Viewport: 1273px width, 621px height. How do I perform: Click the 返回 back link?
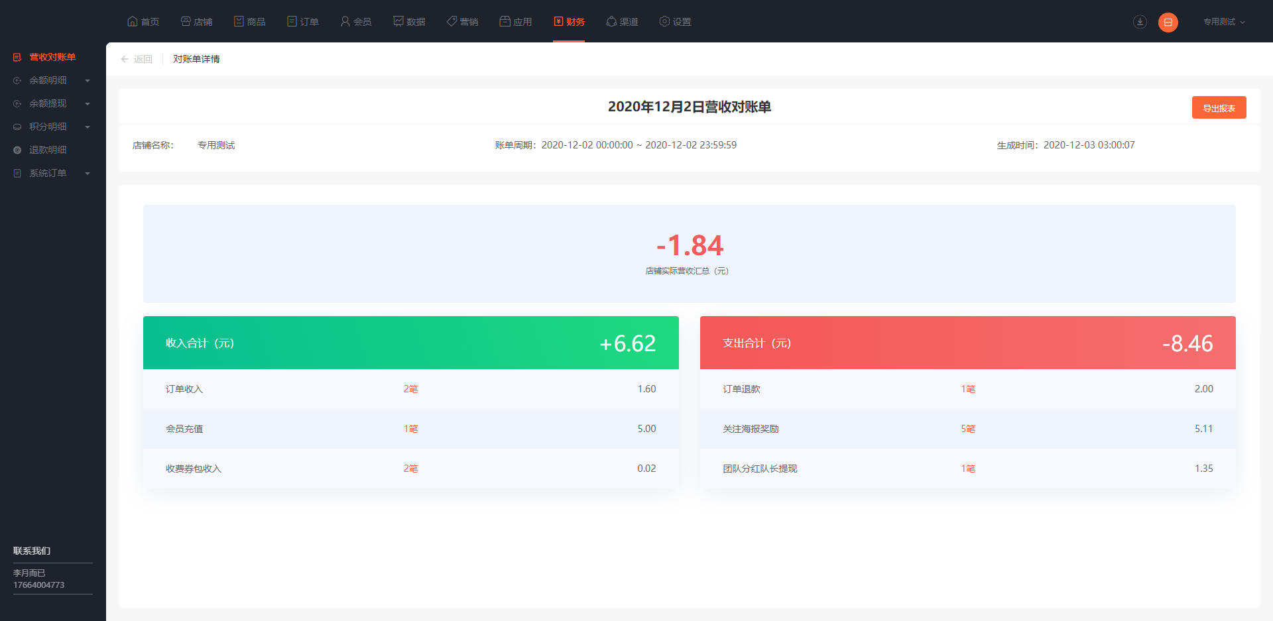pos(143,59)
